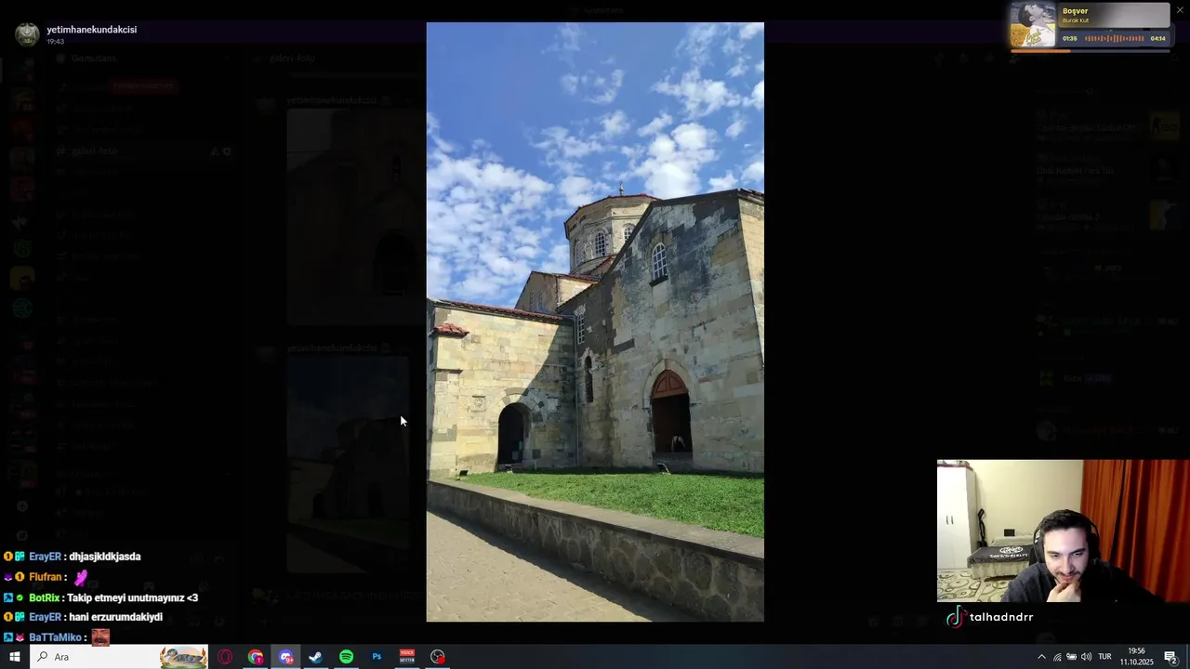1190x669 pixels.
Task: Click the taskbar search box labeled Ara
Action: point(120,657)
